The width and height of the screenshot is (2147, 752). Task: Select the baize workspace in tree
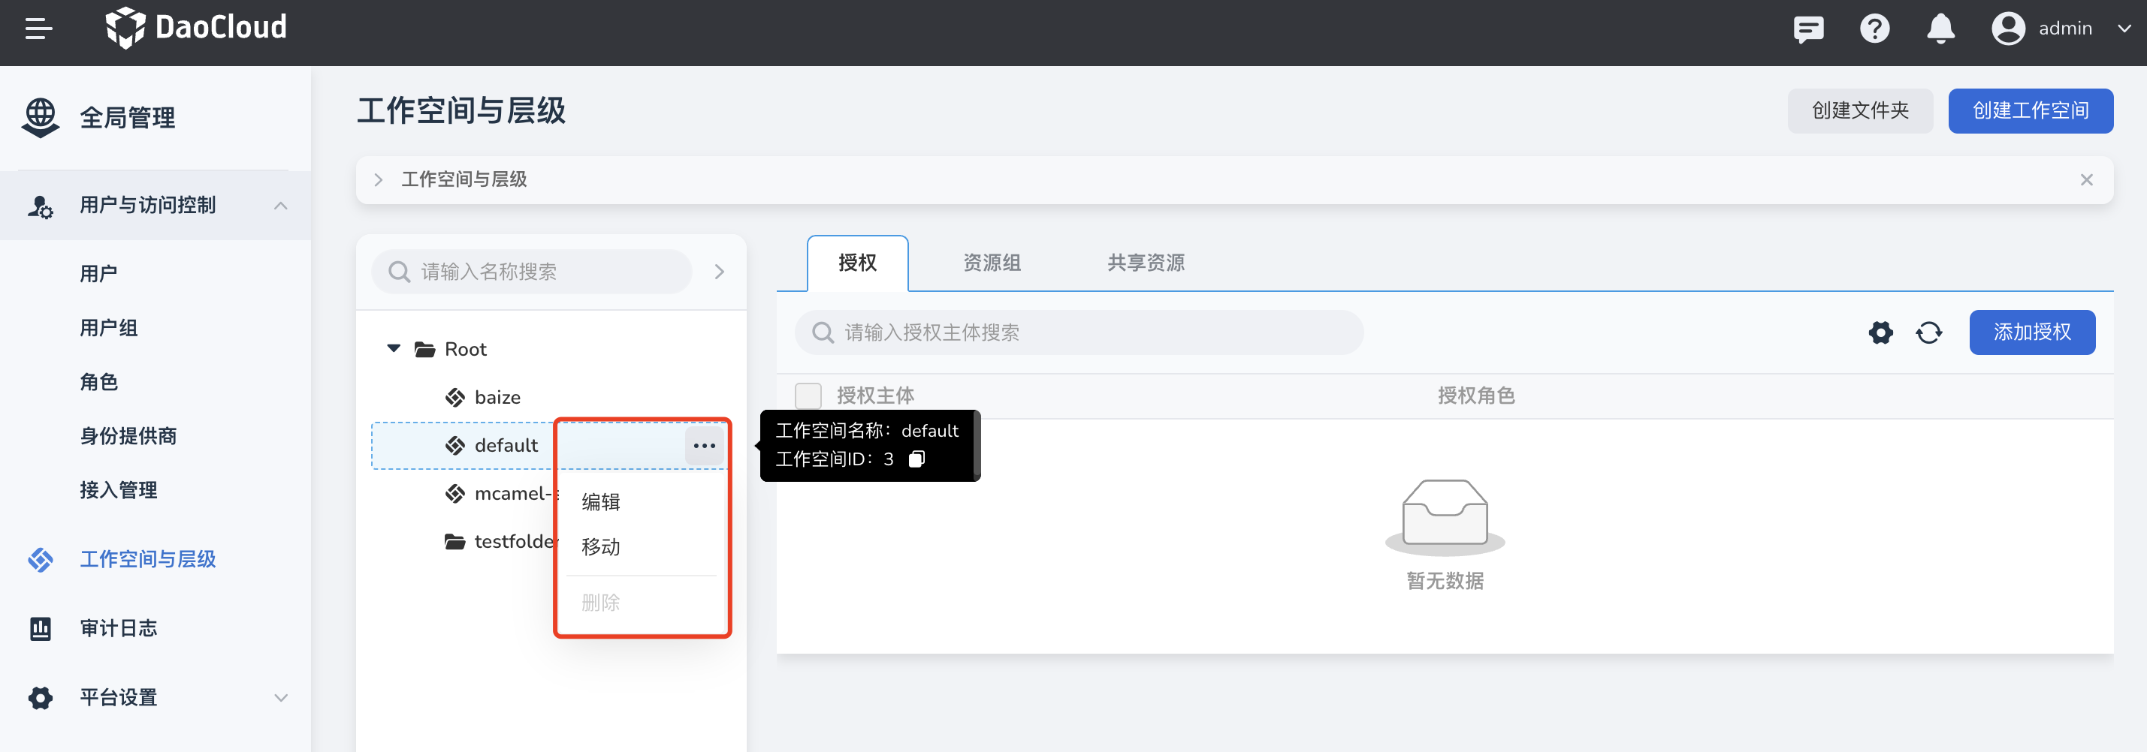click(x=497, y=398)
